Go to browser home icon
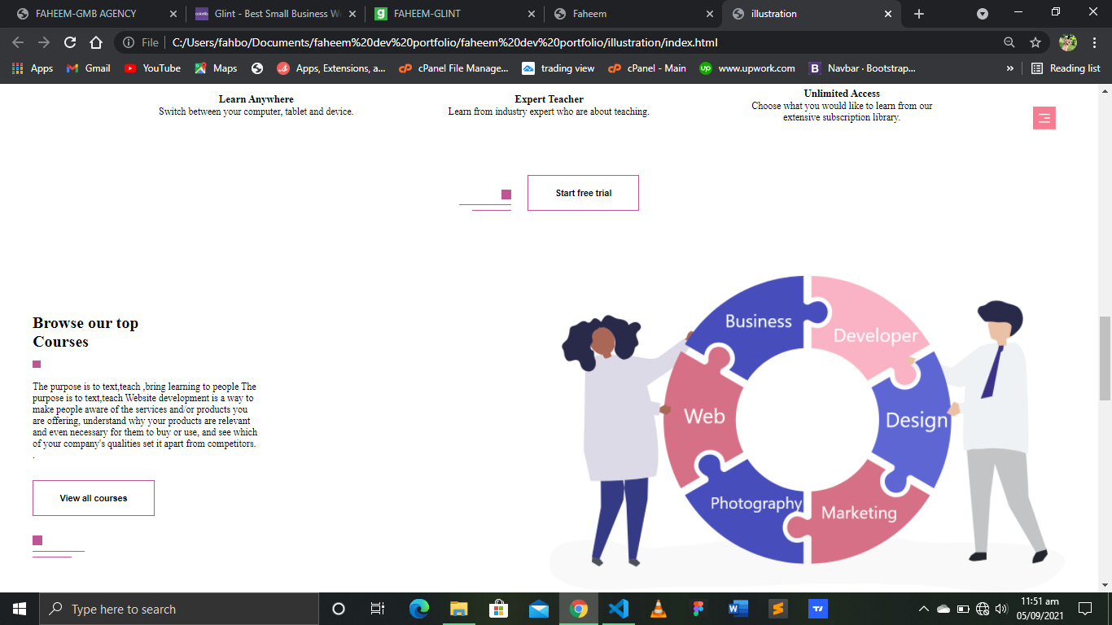Screen dimensions: 1112x625 pyautogui.click(x=96, y=42)
